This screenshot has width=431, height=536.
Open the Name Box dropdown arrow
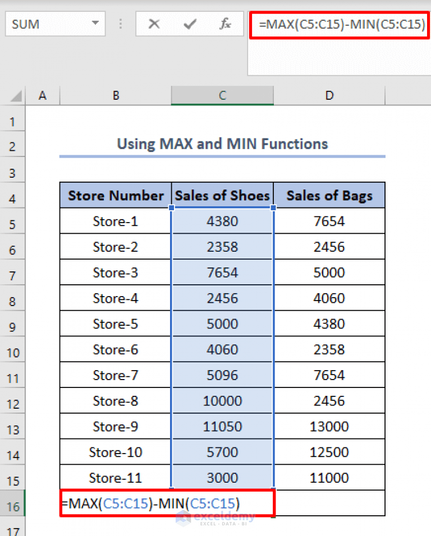(x=94, y=24)
